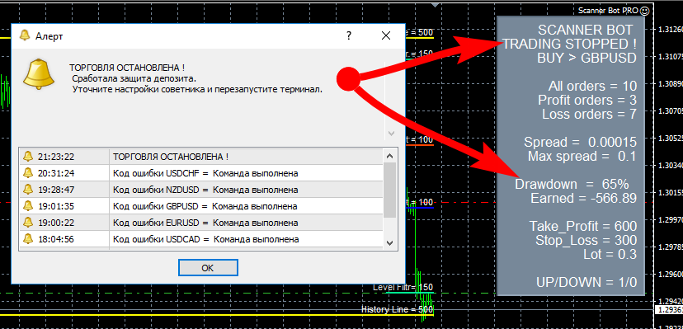This screenshot has height=329, width=683.
Task: Select the EURUSD alert entry at 19:00:22
Action: point(200,223)
